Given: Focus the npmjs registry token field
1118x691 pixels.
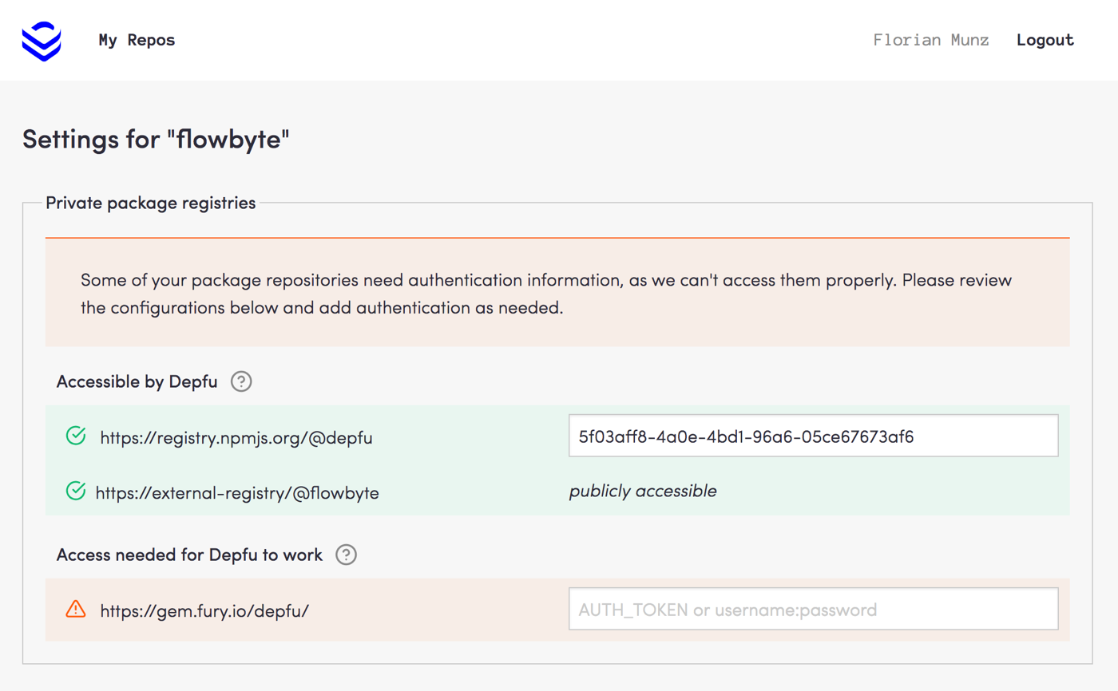Looking at the screenshot, I should (813, 436).
